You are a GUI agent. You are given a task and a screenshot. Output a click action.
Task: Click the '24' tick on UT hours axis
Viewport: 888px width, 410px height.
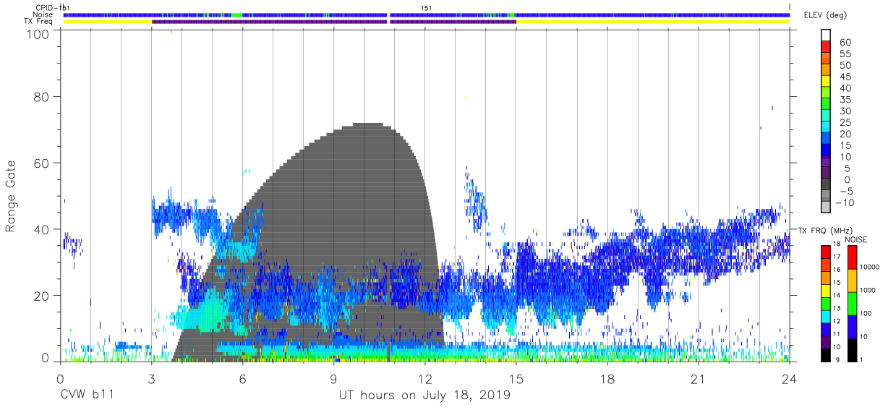click(x=790, y=380)
